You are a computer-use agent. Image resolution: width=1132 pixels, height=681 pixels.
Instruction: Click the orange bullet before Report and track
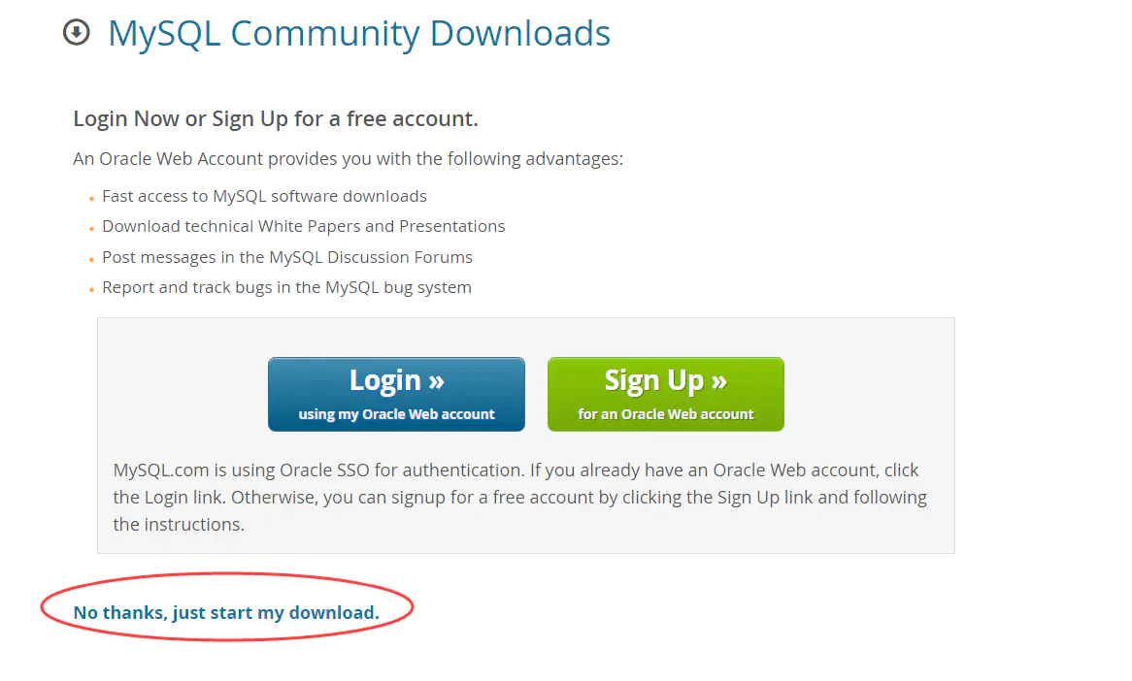(x=91, y=290)
